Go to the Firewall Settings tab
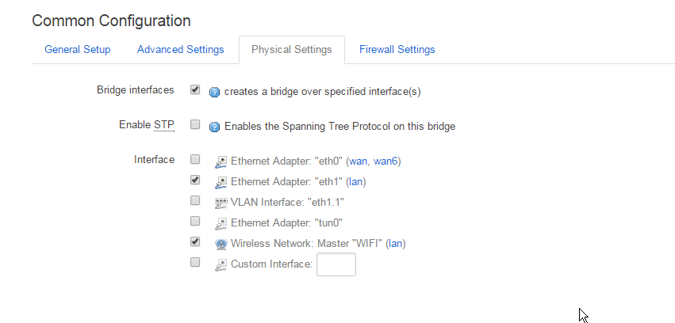Screen dimensions: 675x323 [x=397, y=49]
